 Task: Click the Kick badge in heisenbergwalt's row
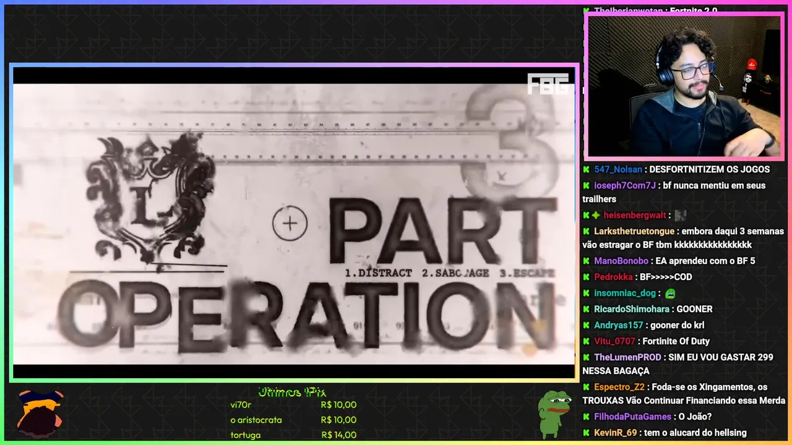[x=586, y=215]
